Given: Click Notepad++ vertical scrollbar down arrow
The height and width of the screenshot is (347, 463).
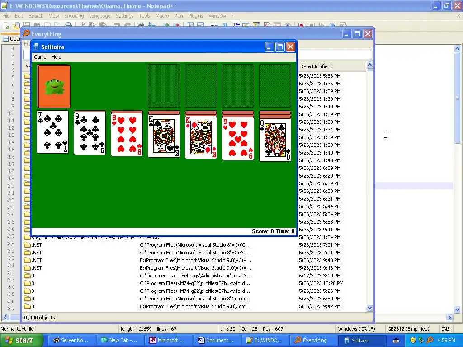Looking at the screenshot, I should [x=457, y=310].
